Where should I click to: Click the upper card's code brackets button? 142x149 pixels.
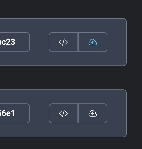tap(63, 42)
